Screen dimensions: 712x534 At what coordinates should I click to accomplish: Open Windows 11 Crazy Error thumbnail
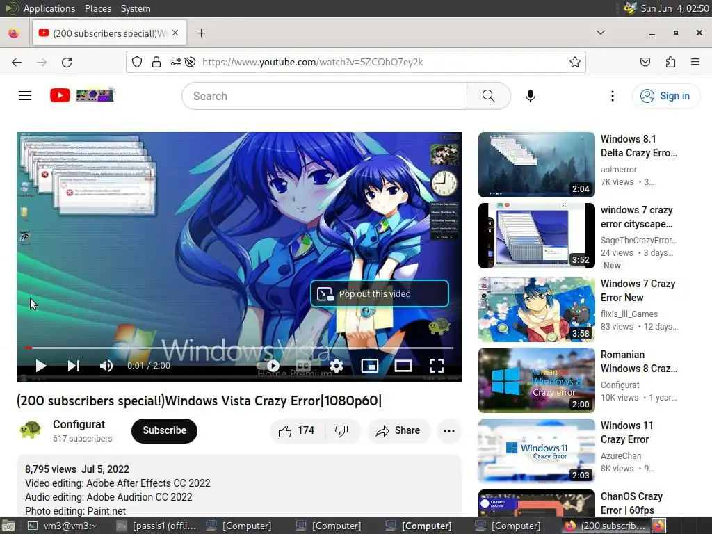click(536, 451)
